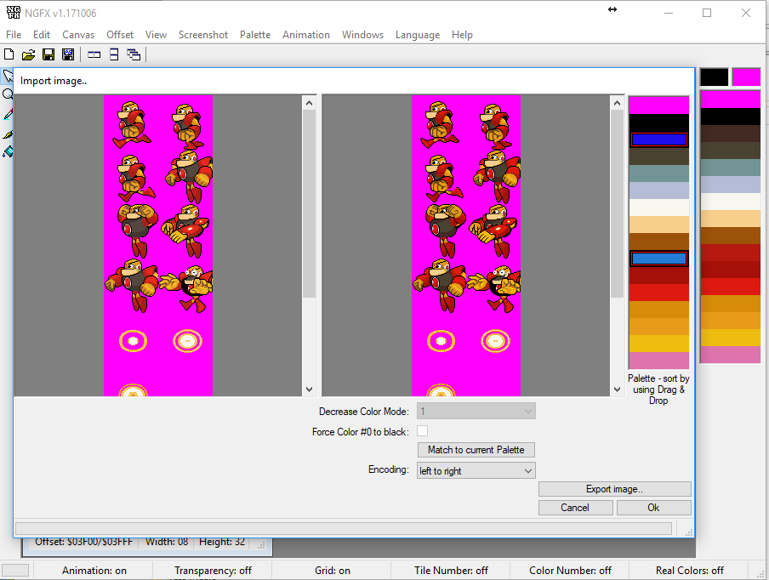This screenshot has height=580, width=769.
Task: Click the New file icon
Action: 9,54
